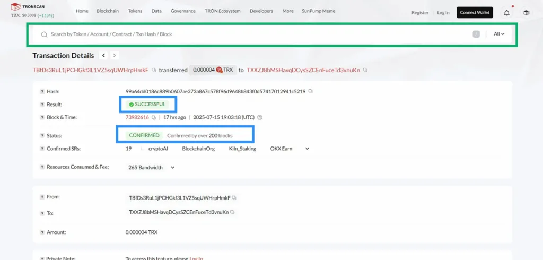Open sender address TBfDs3RuL1j... in the transfer summary
This screenshot has height=260, width=543.
tap(90, 70)
